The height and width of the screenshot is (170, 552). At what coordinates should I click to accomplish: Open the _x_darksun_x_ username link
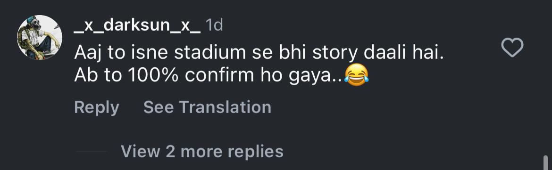[x=137, y=26]
